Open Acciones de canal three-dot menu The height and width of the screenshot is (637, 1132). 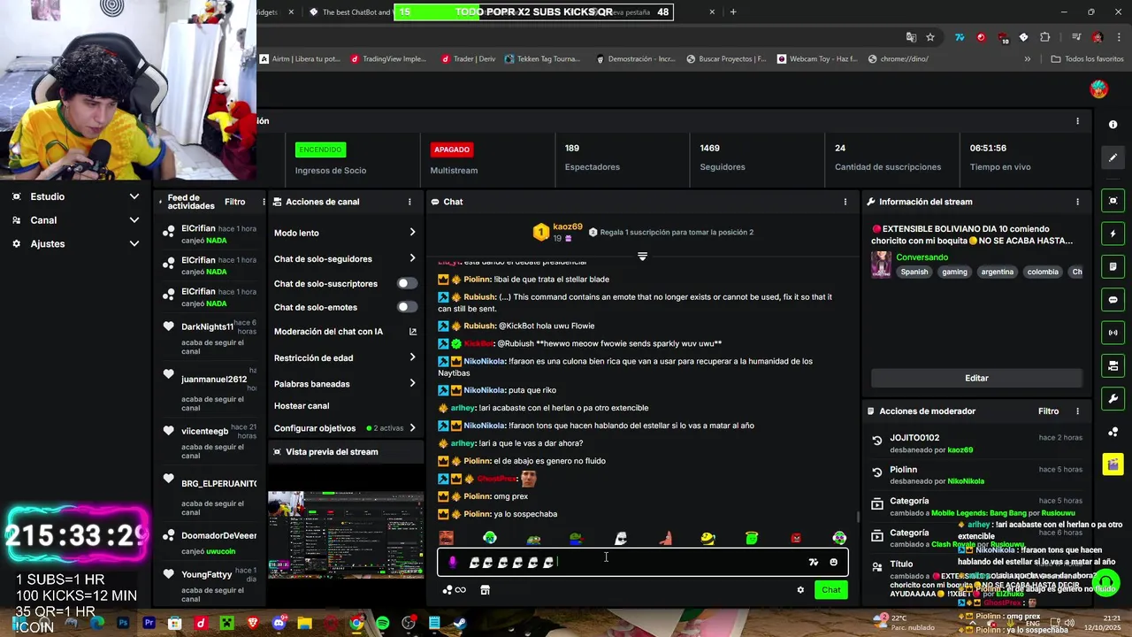point(409,202)
